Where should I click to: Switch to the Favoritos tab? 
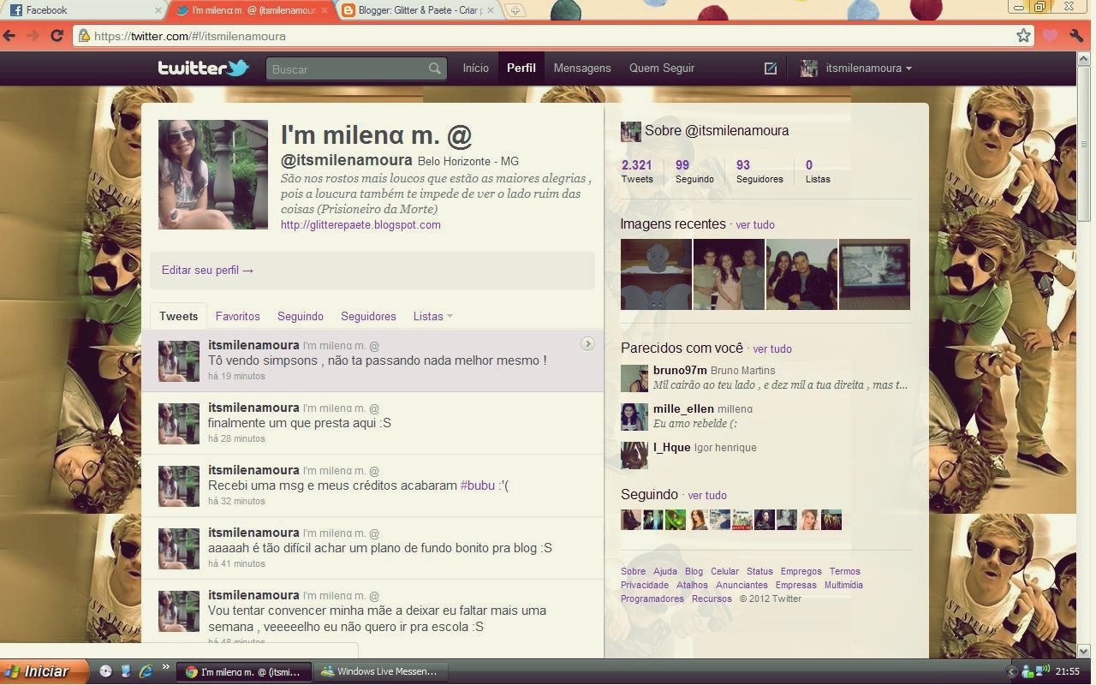point(237,316)
